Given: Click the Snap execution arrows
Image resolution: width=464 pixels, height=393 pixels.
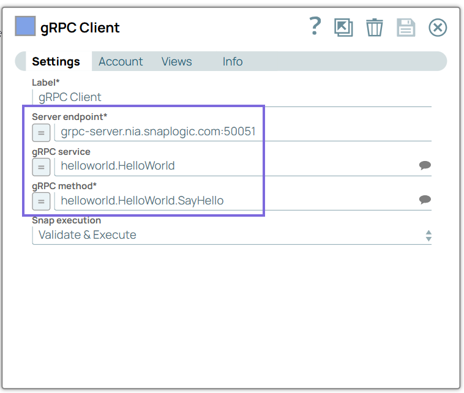Looking at the screenshot, I should click(428, 236).
